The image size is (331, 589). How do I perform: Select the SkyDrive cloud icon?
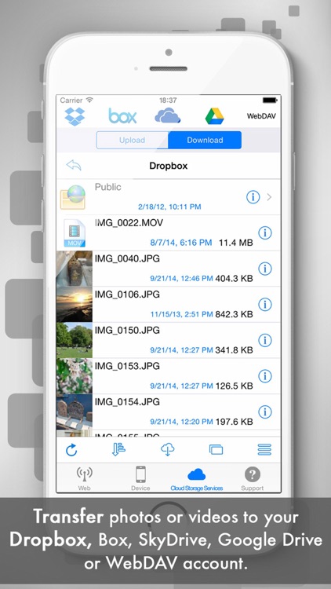coord(167,116)
